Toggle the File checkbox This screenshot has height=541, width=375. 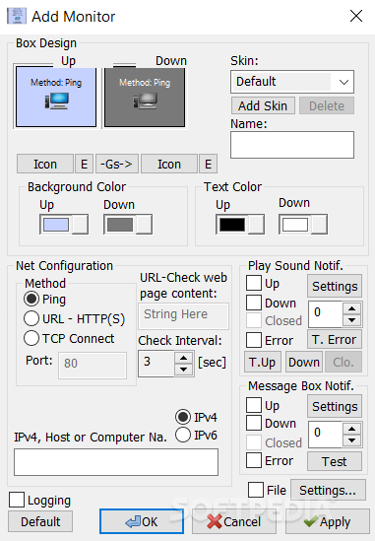pos(256,490)
